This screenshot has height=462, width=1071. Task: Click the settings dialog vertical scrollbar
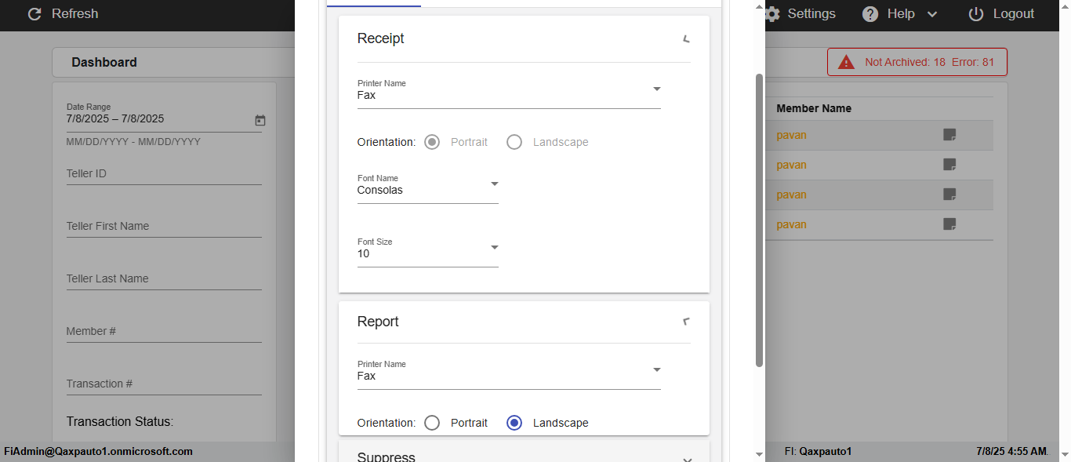point(759,220)
